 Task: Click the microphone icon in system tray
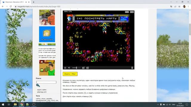161,105
